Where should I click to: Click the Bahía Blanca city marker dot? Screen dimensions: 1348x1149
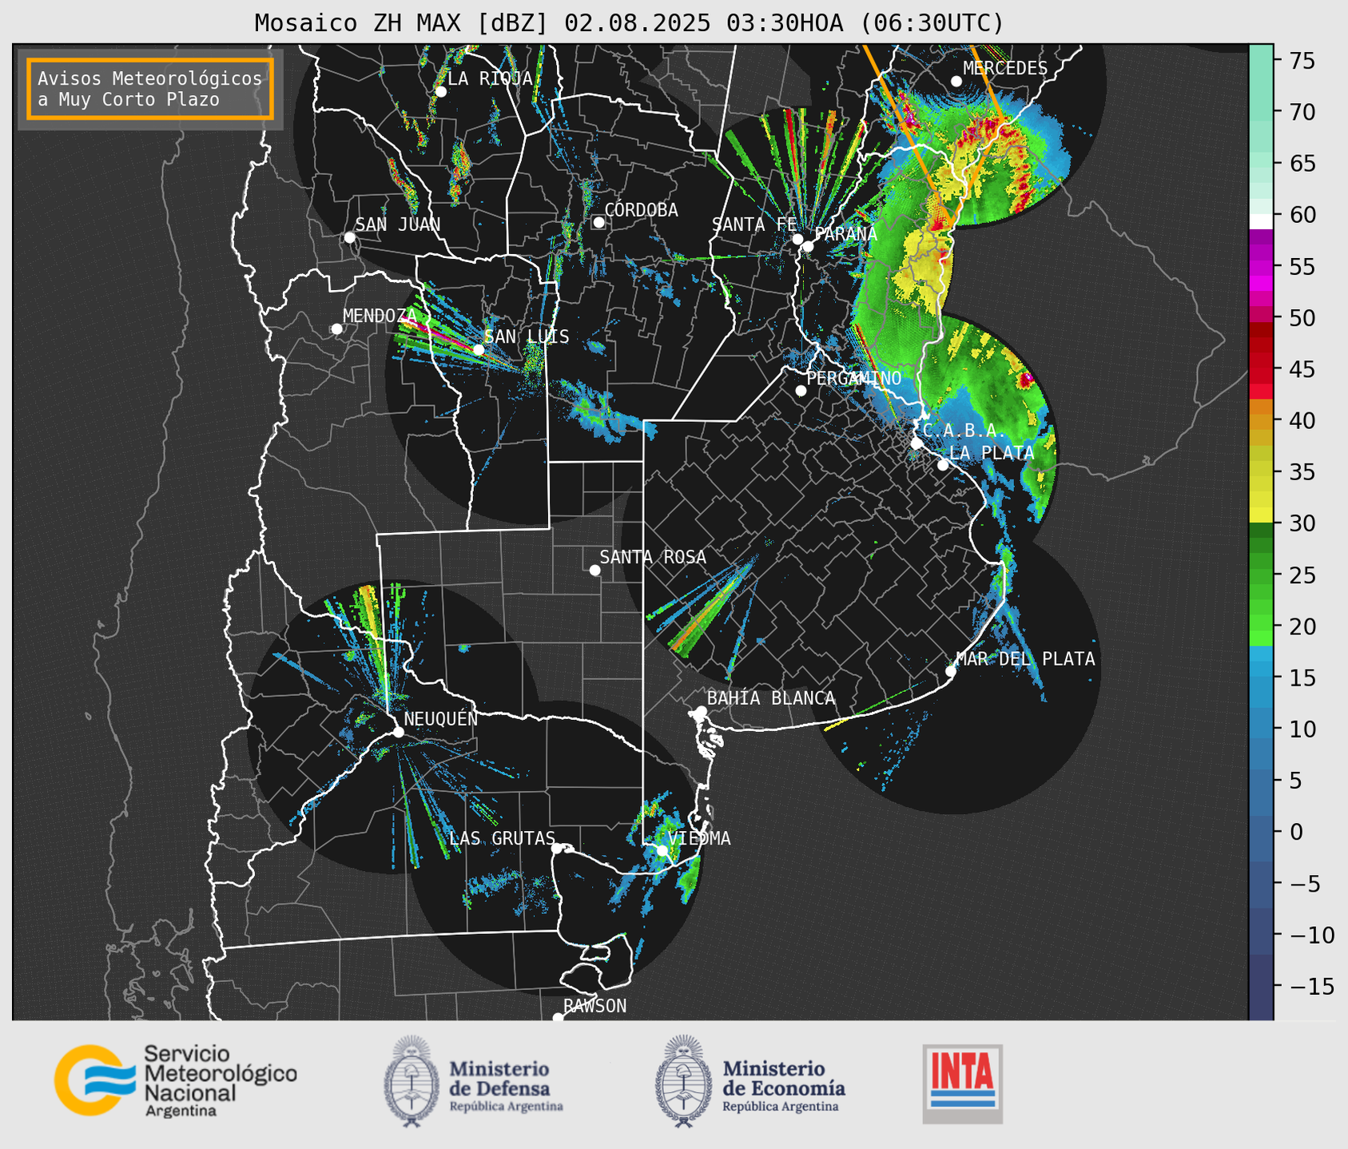701,711
